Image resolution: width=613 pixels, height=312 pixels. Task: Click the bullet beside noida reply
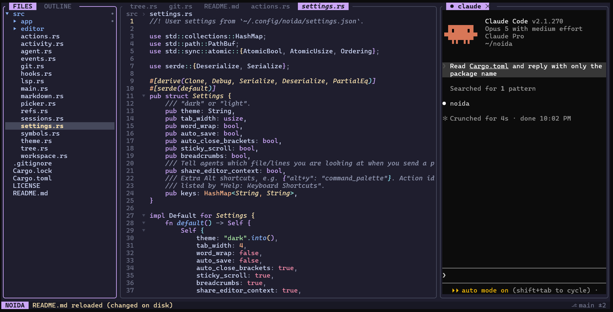pos(444,103)
